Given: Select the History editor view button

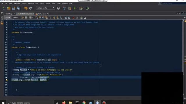Looking at the screenshot, I should click(15, 18).
